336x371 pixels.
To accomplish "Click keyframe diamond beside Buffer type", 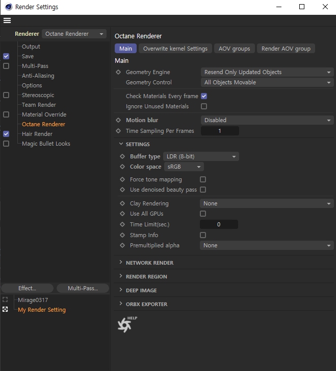I will [122, 156].
